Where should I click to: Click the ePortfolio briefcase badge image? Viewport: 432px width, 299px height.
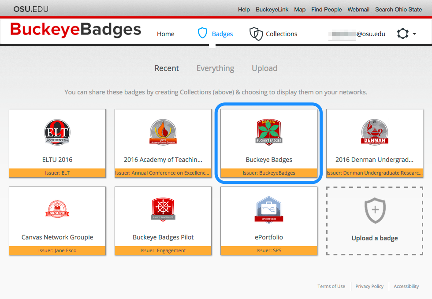pos(269,209)
